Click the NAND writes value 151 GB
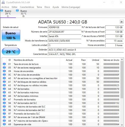Viewport: 125px width, 127px height. click(x=115, y=36)
